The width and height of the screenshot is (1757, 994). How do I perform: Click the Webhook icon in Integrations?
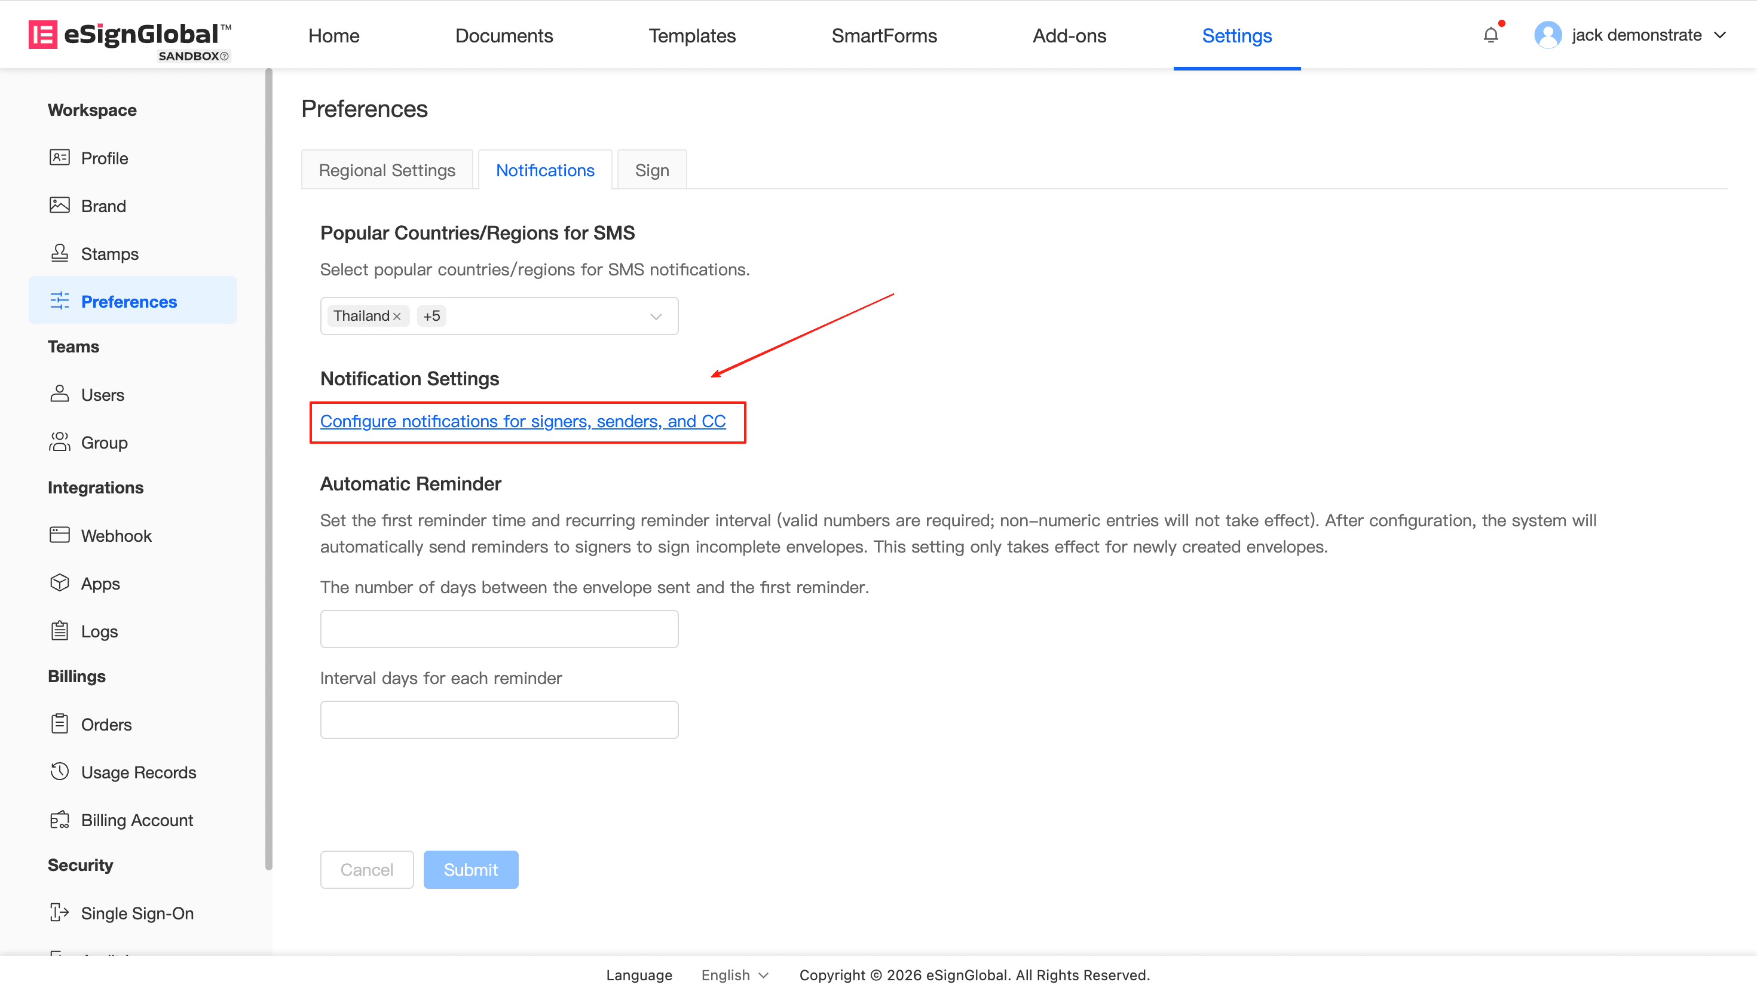(59, 535)
